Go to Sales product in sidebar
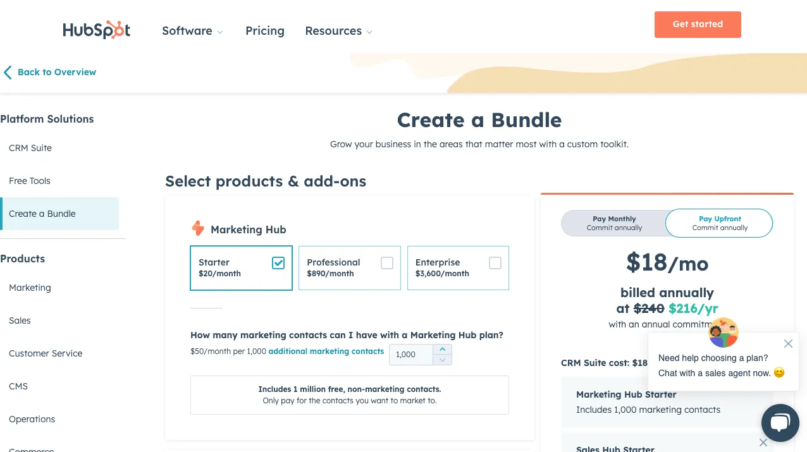Image resolution: width=807 pixels, height=452 pixels. 20,321
